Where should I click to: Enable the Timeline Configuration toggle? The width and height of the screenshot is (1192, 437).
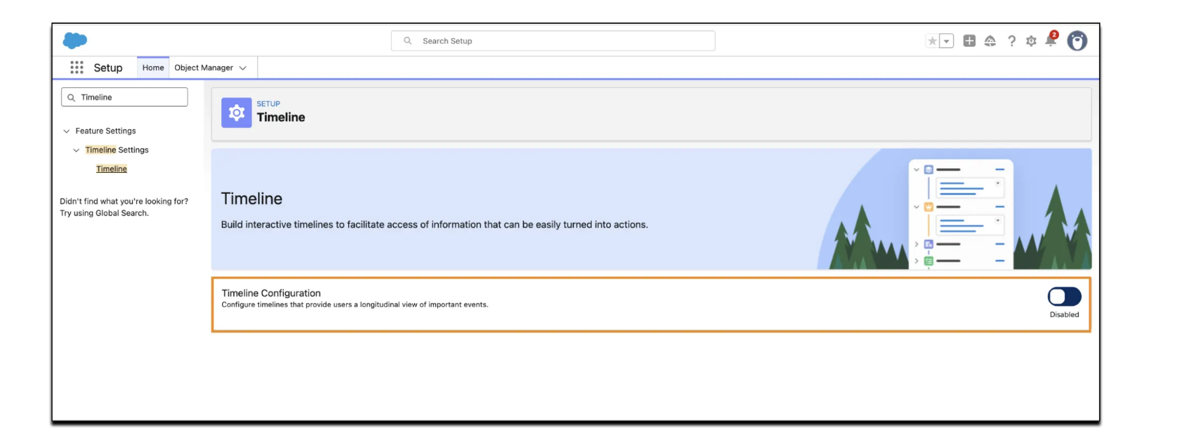(x=1064, y=297)
